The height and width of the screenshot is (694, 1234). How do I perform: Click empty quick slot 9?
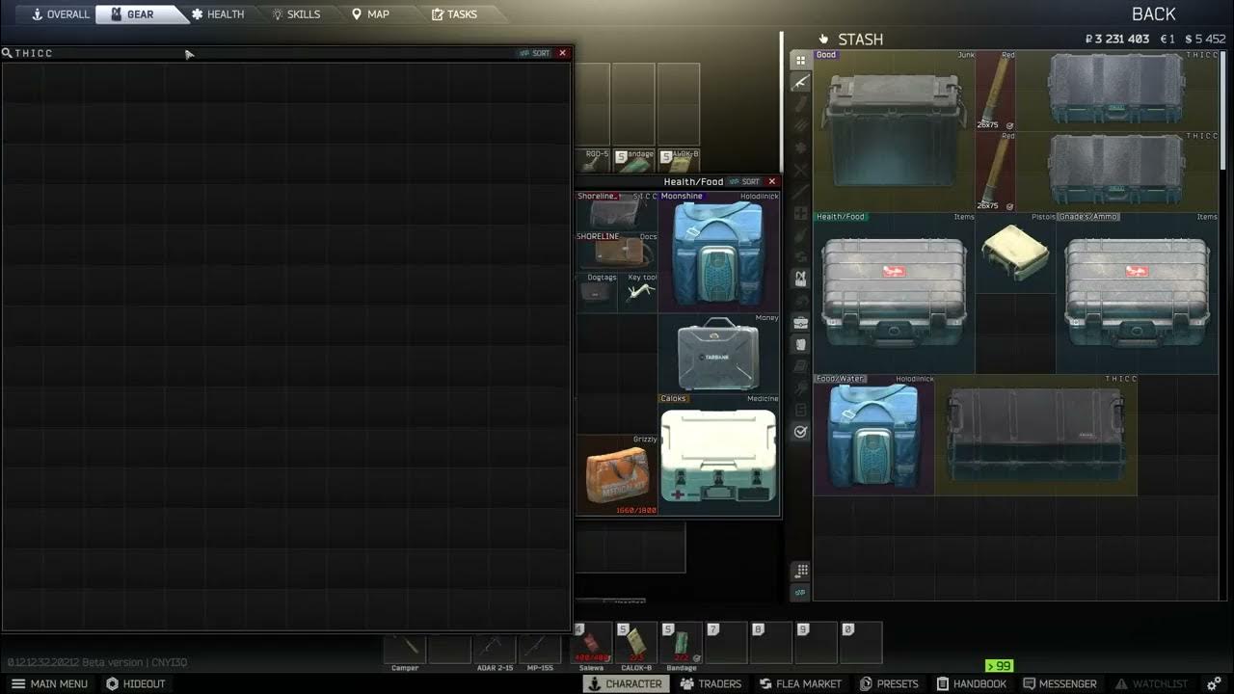[817, 643]
